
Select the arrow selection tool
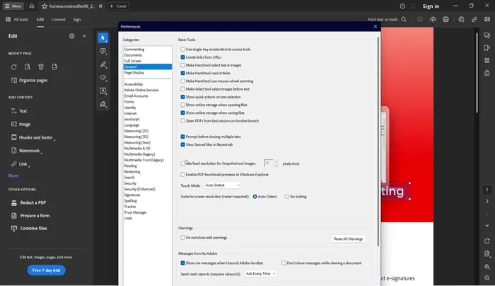coord(103,38)
